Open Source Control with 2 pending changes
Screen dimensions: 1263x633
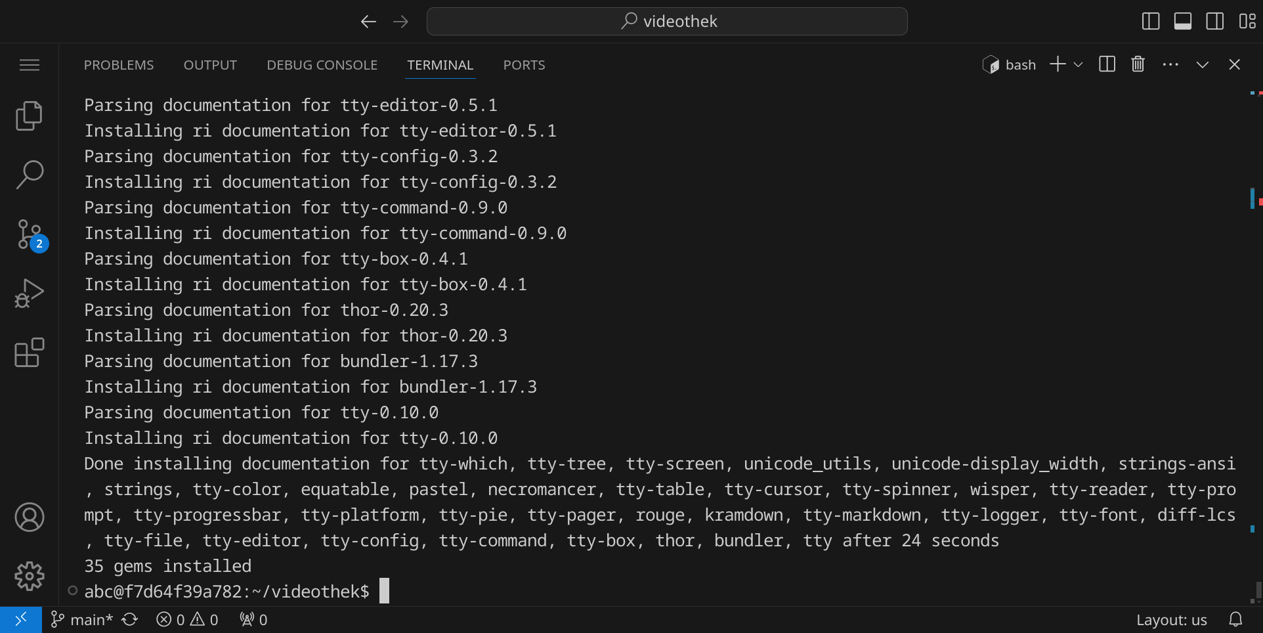point(30,234)
